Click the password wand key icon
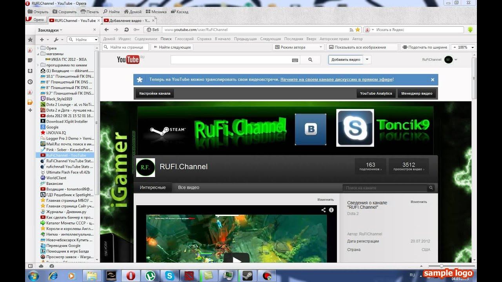Viewport: 502px width, 282px height. (x=136, y=30)
